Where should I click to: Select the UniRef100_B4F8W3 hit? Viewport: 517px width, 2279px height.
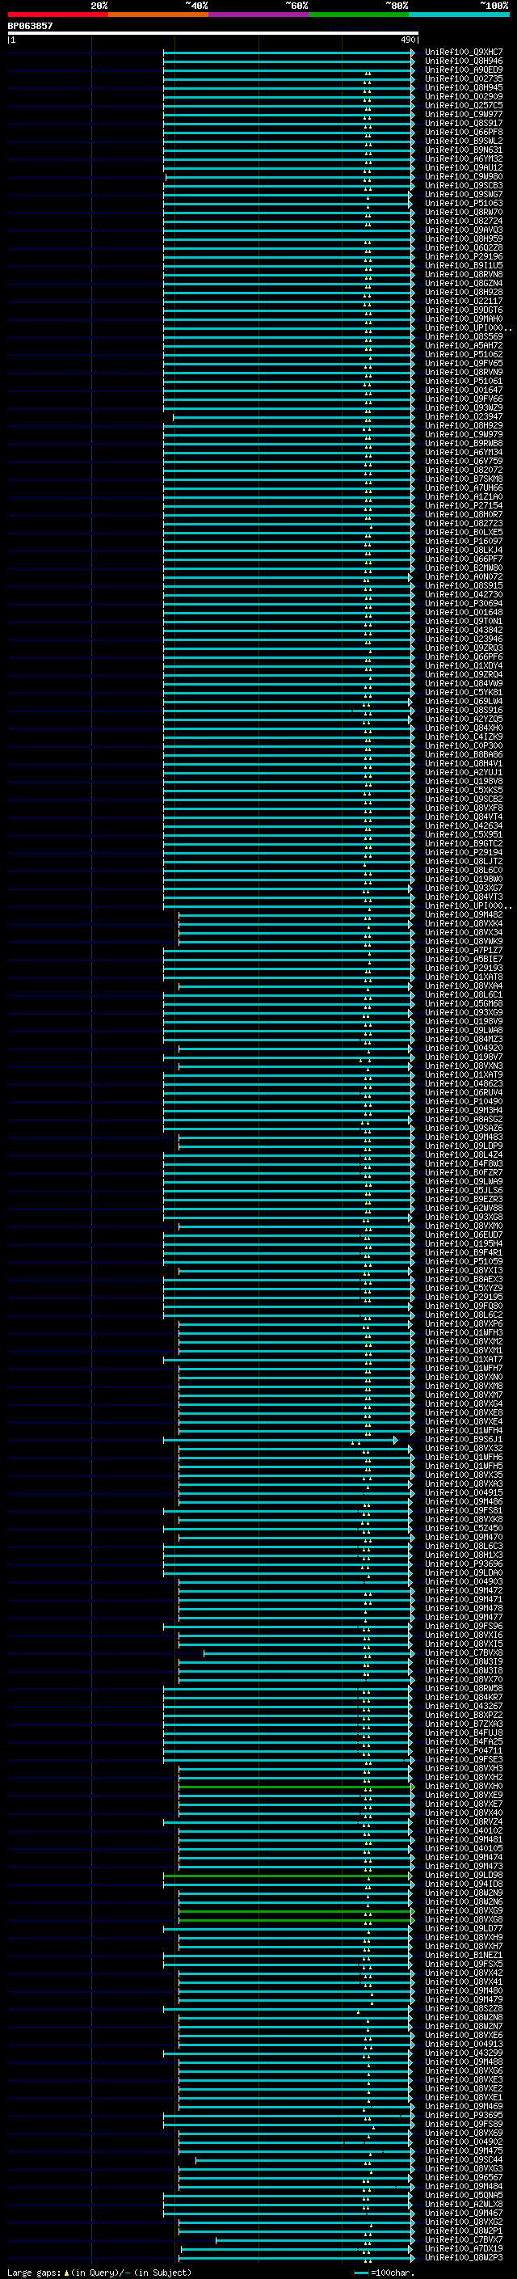pos(463,1163)
